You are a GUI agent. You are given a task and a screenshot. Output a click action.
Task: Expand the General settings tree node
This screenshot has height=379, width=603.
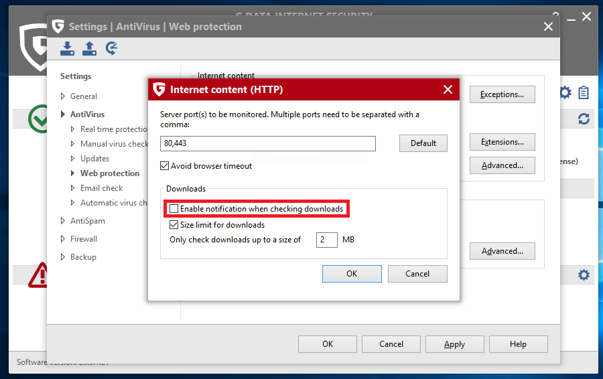pyautogui.click(x=64, y=96)
